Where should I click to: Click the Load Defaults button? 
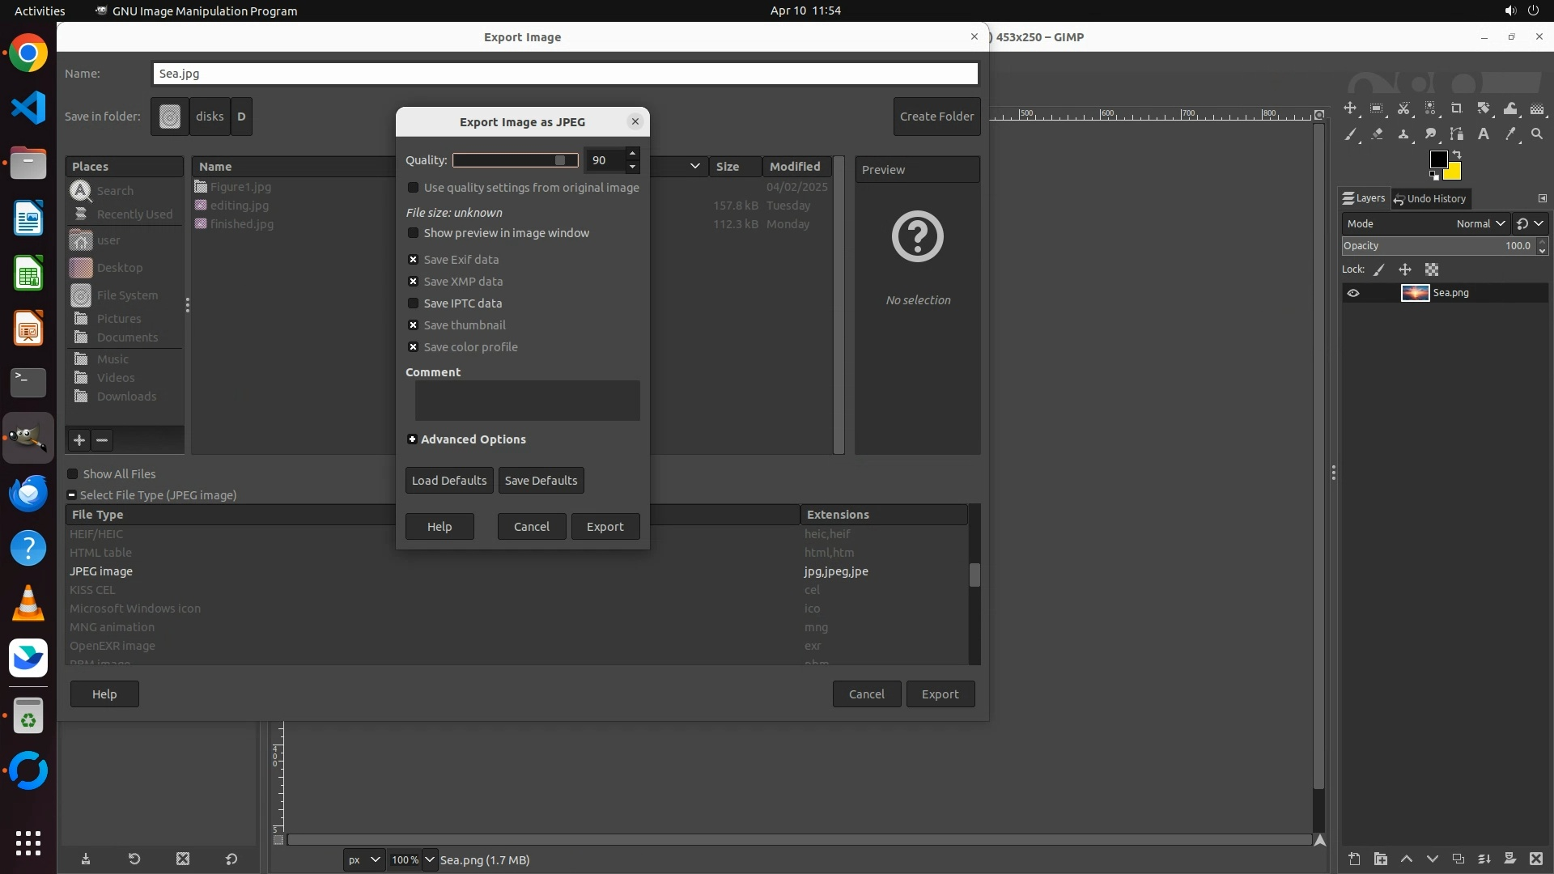pos(449,481)
